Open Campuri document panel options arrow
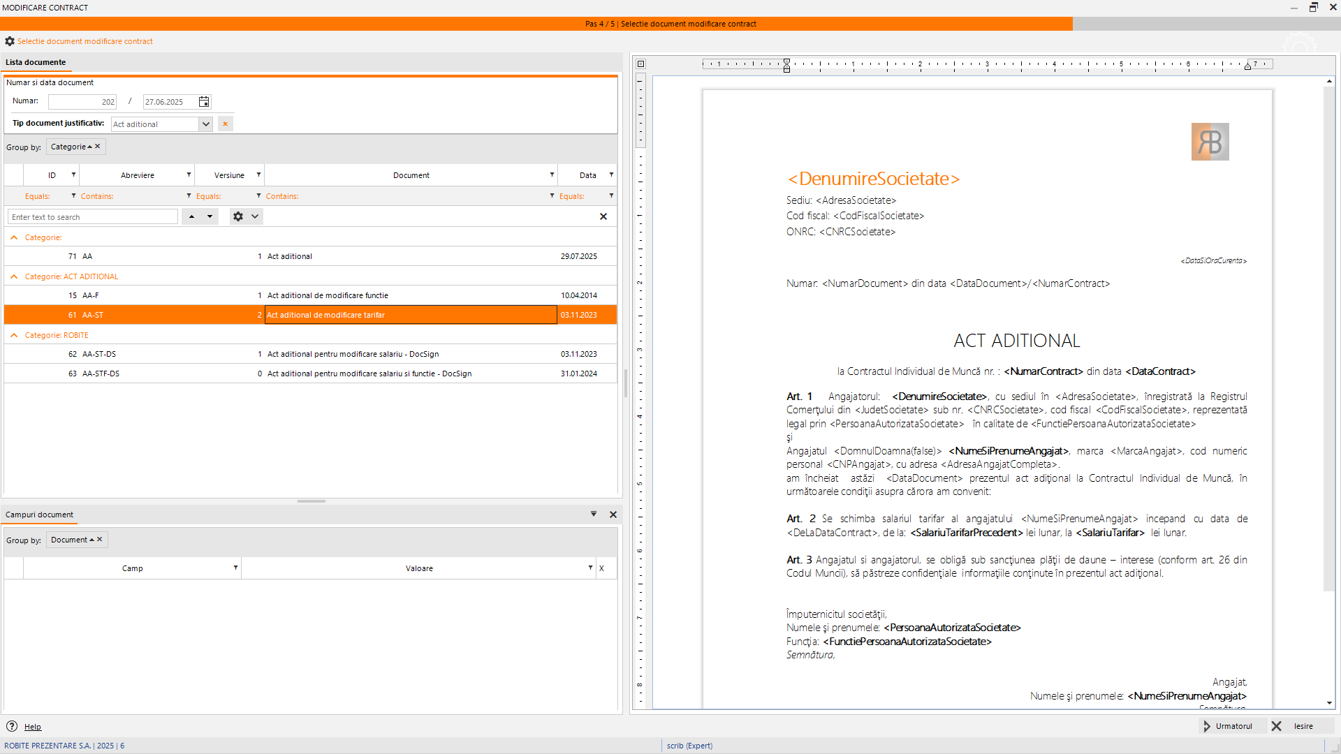The height and width of the screenshot is (754, 1341). tap(594, 514)
